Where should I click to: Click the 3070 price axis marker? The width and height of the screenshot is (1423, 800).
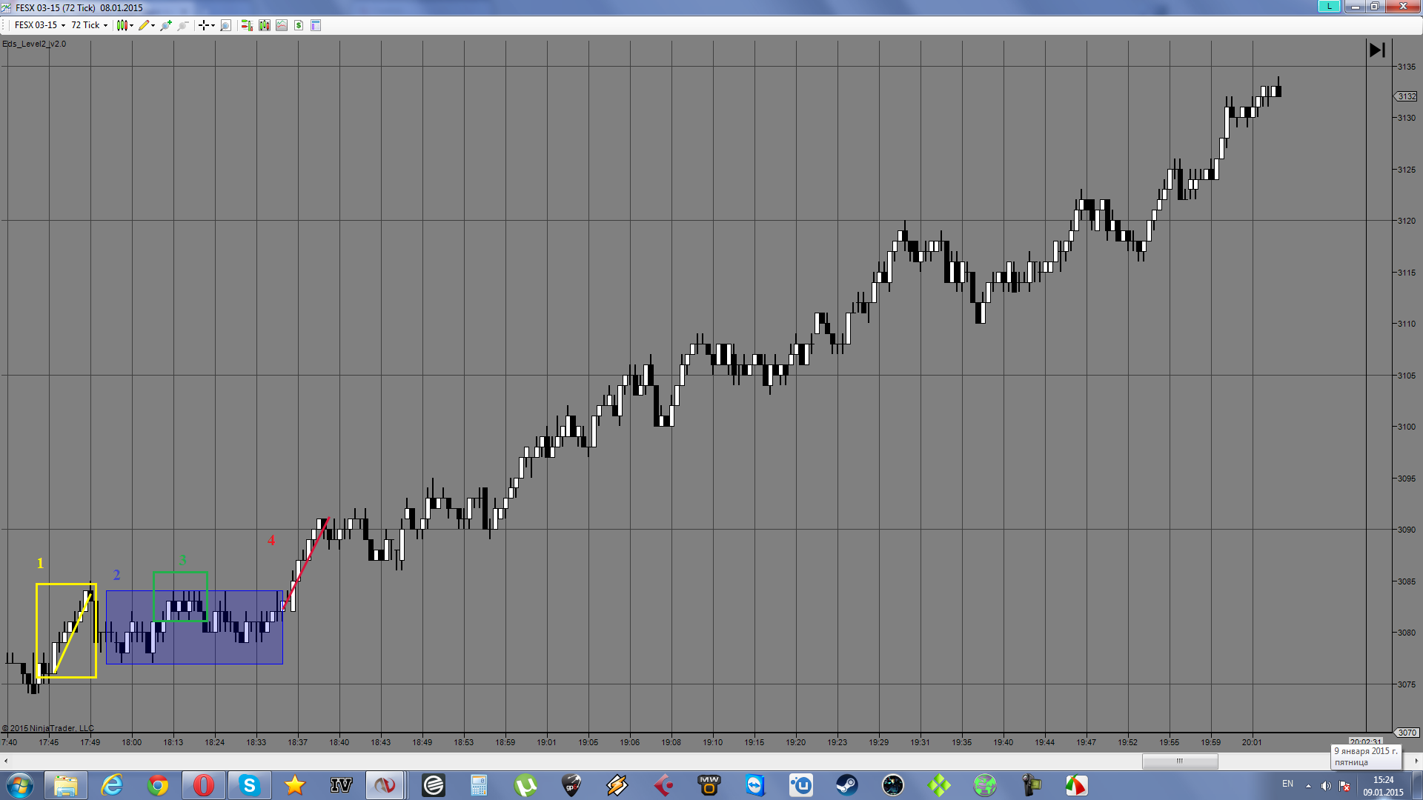[1407, 733]
